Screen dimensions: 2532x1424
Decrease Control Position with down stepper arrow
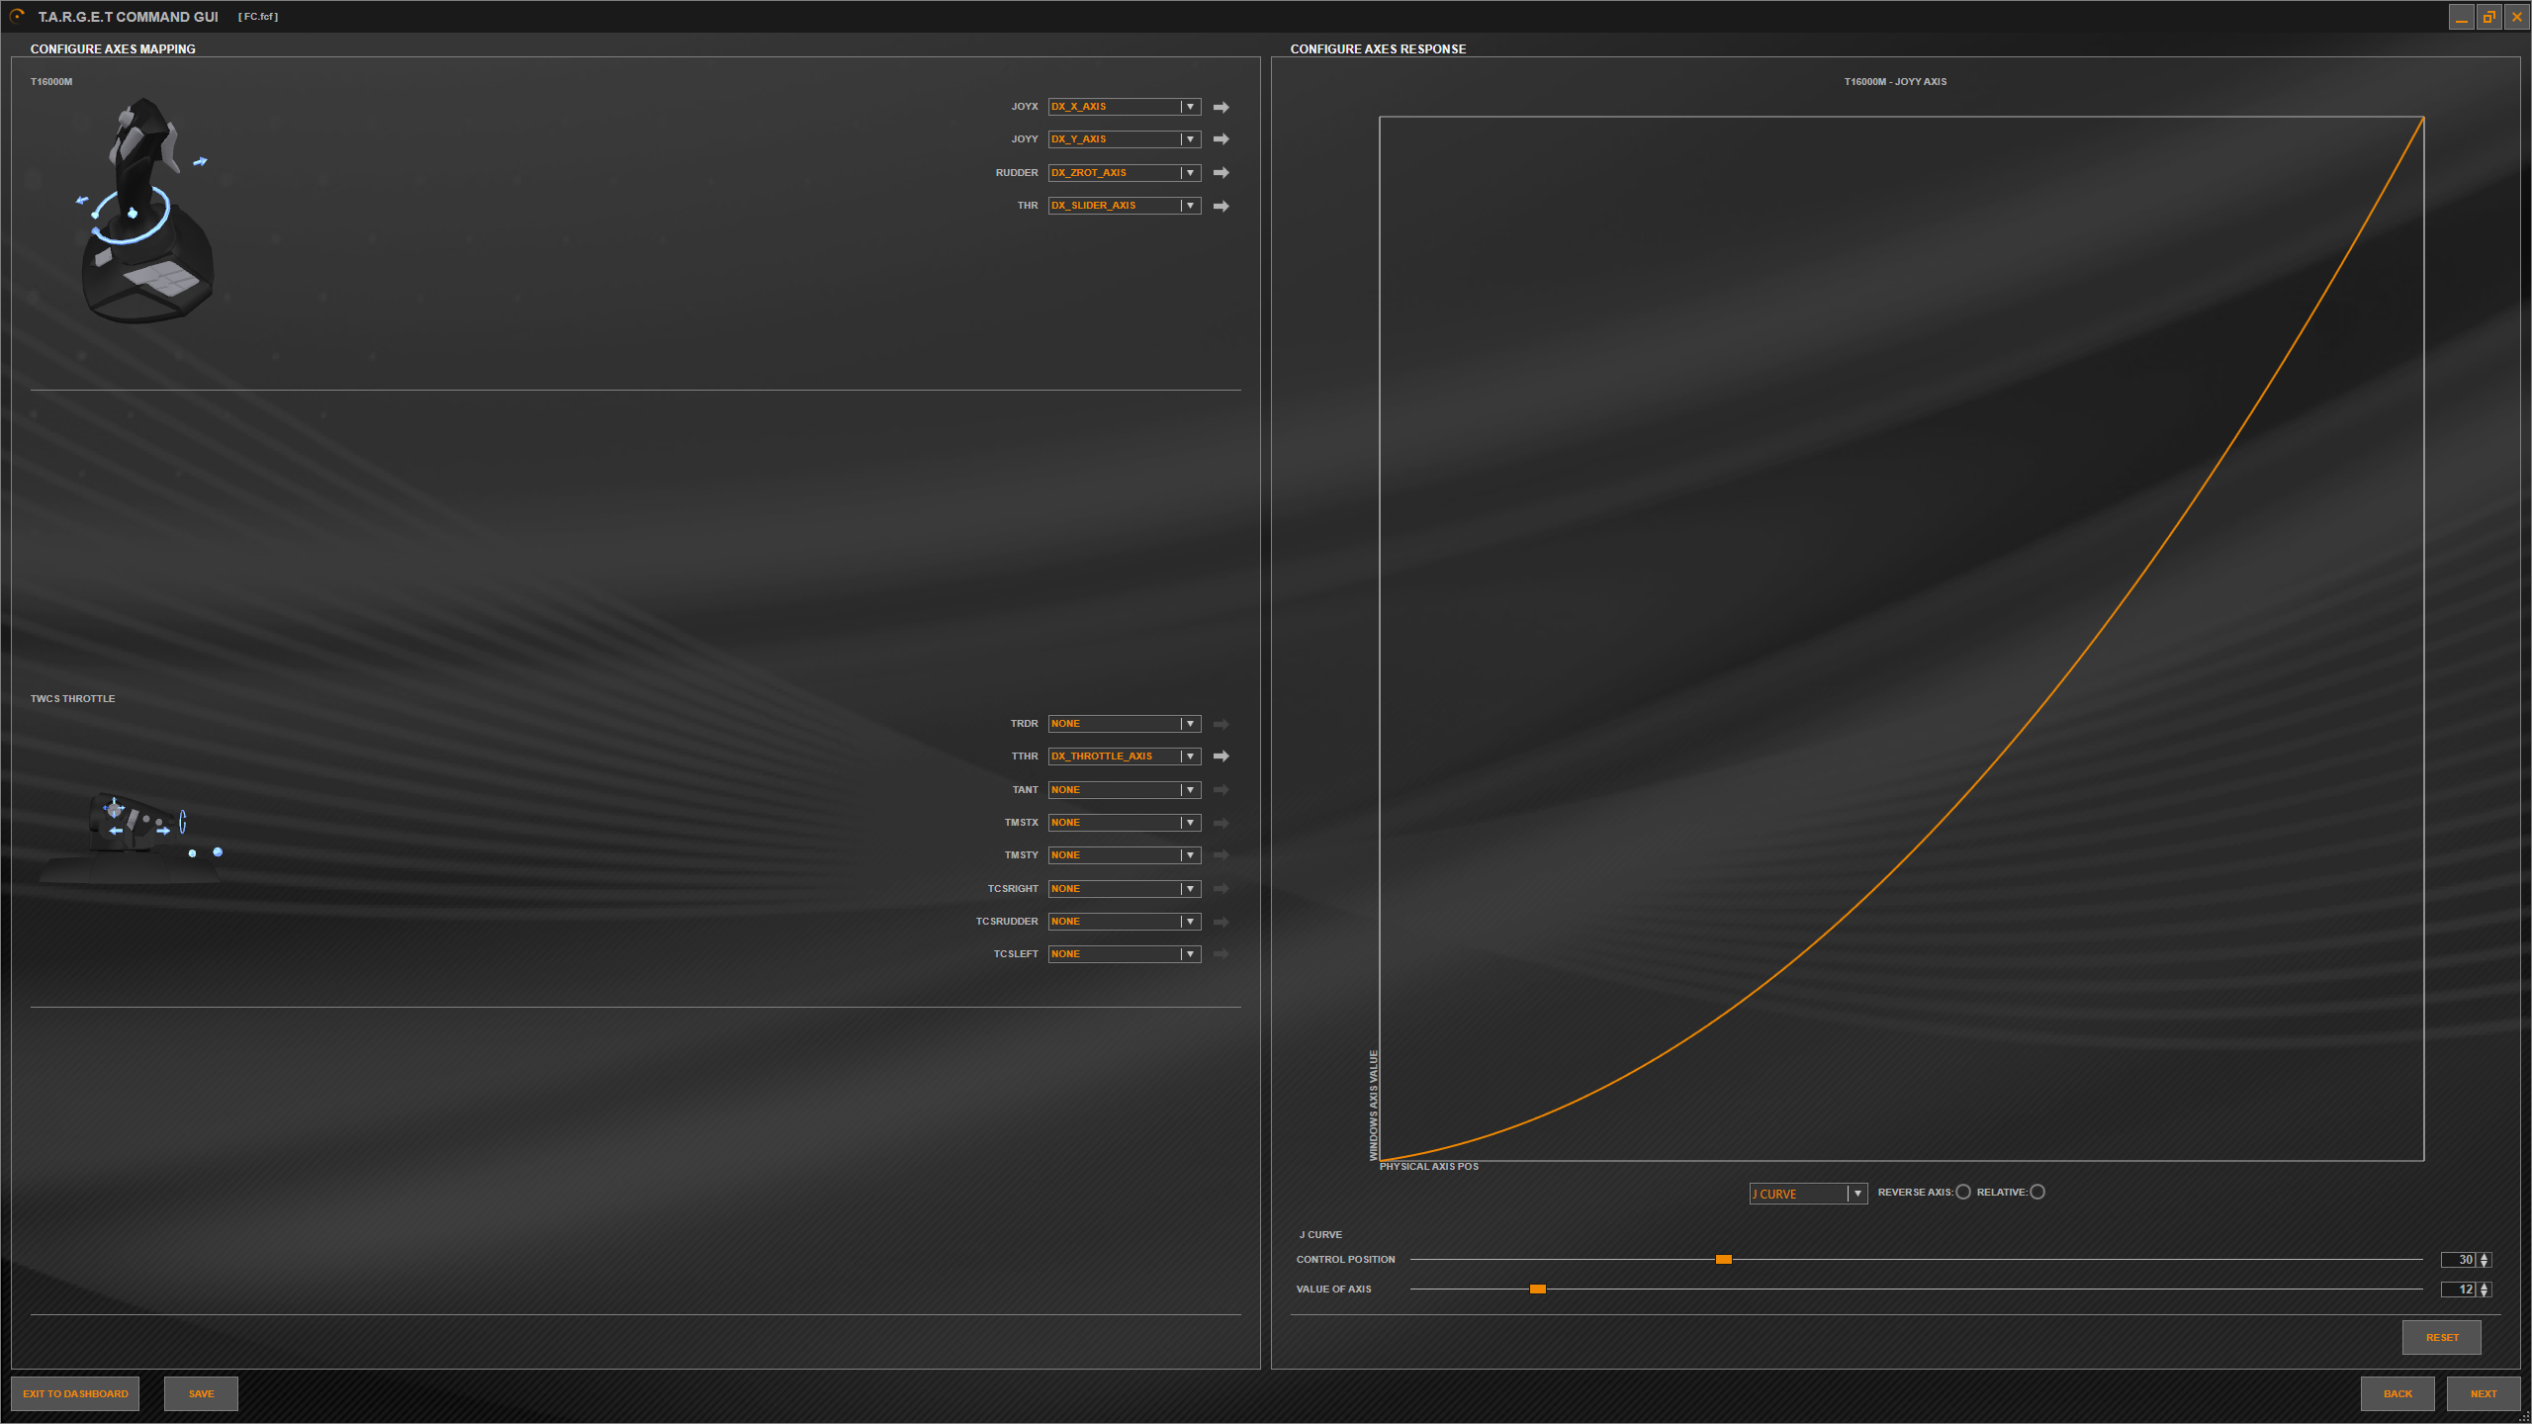point(2485,1264)
